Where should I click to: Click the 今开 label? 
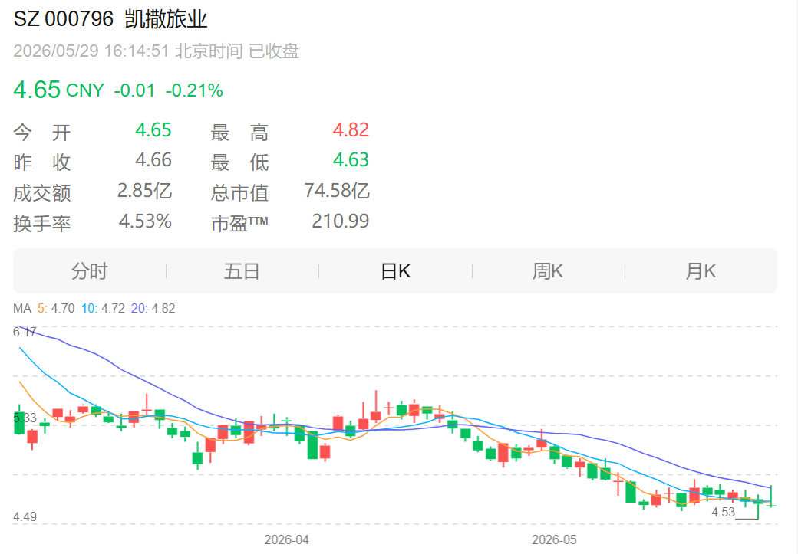tap(42, 133)
